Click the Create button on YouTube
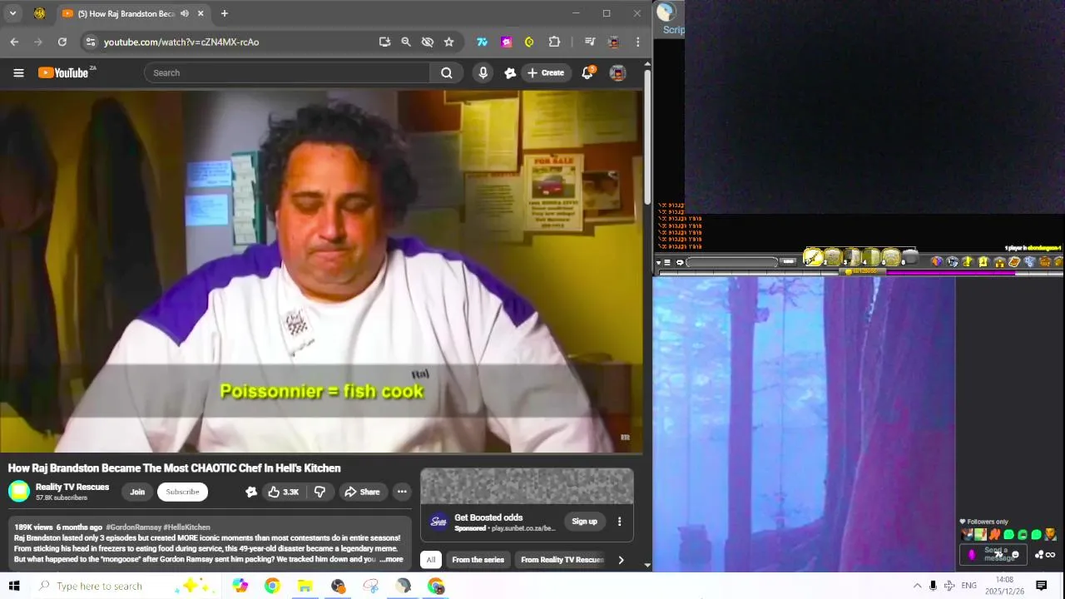The width and height of the screenshot is (1065, 599). click(546, 73)
